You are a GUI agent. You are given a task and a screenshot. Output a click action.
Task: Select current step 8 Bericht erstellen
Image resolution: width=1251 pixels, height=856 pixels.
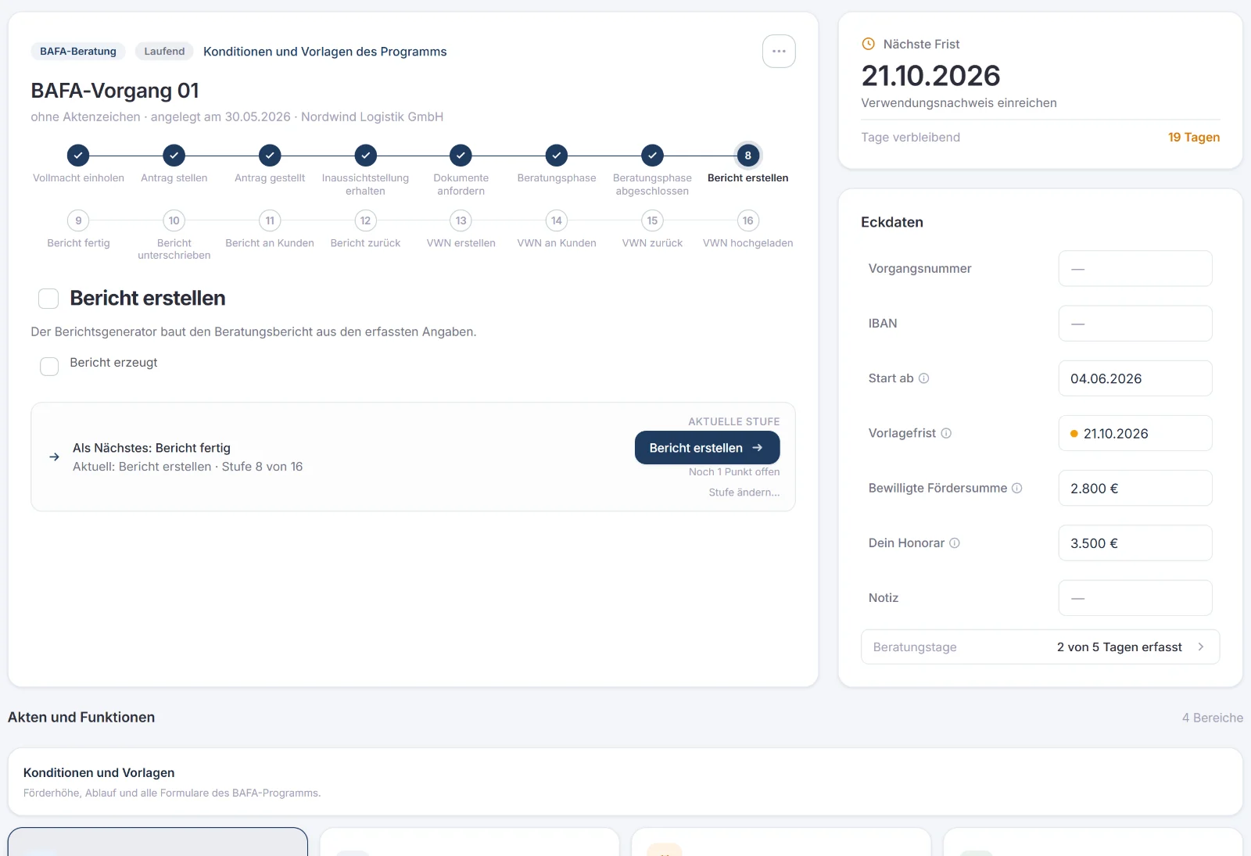[748, 156]
